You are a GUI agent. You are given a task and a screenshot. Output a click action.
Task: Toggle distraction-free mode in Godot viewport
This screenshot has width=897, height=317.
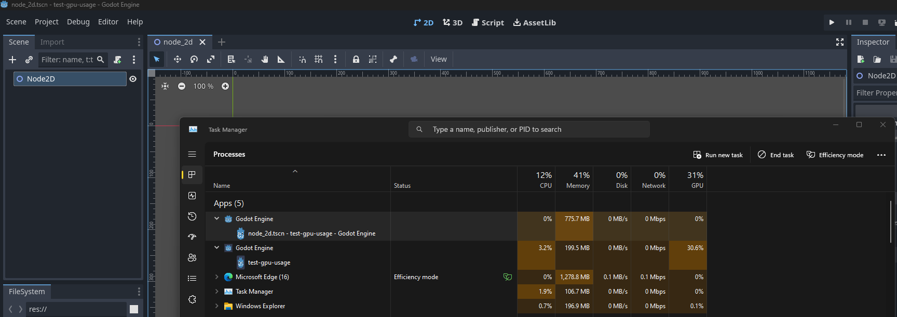pos(840,42)
